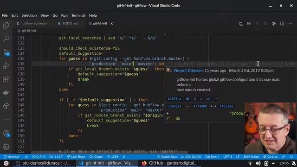Open the Selection menu
Viewport: 297px width, 167px height.
tap(29, 15)
